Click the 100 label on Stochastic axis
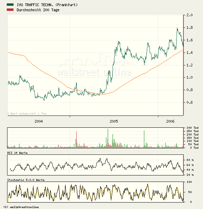 (x=189, y=182)
